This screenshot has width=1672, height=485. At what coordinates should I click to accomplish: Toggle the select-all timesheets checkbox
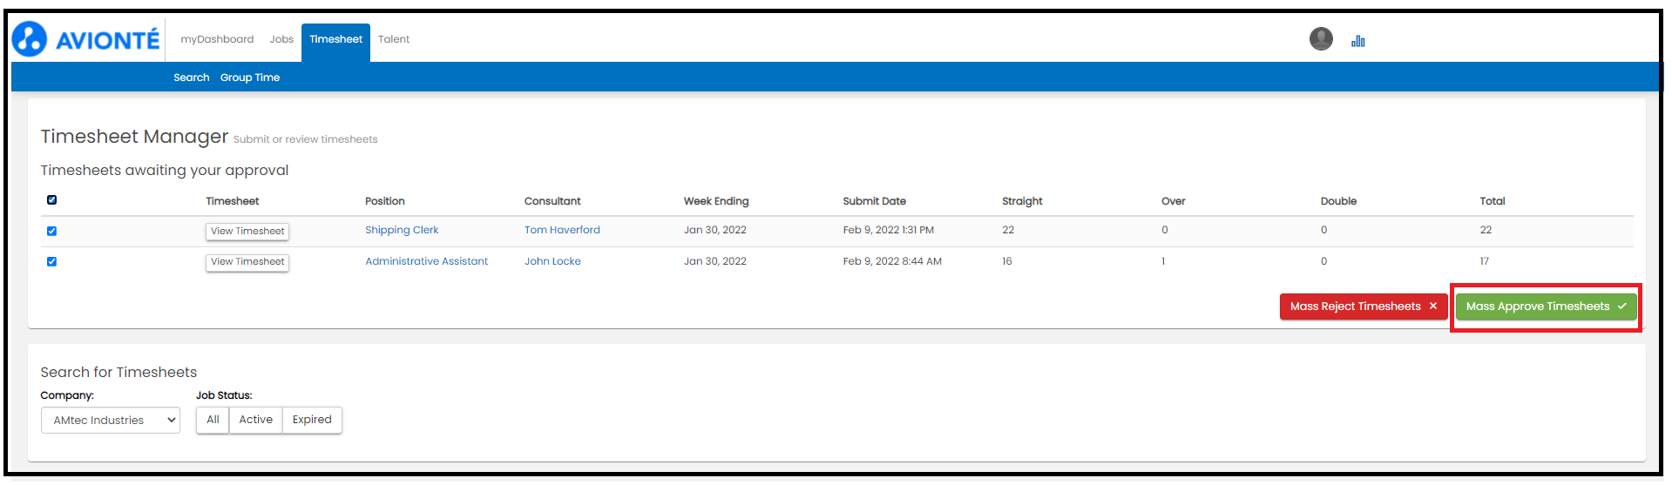[51, 200]
